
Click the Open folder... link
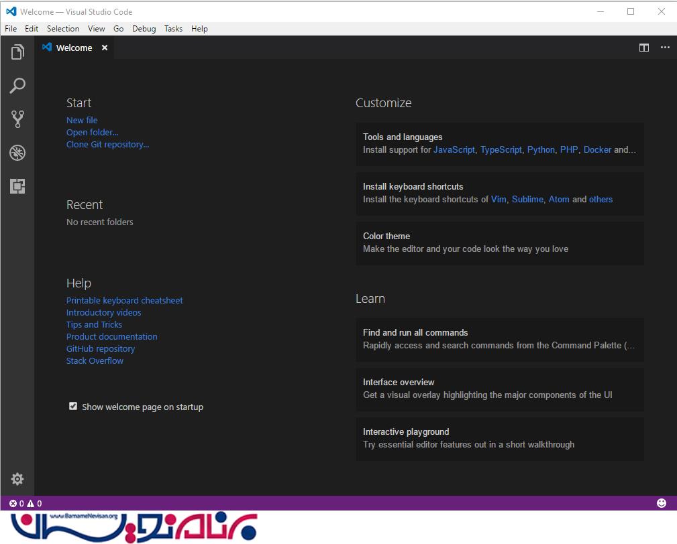(92, 133)
